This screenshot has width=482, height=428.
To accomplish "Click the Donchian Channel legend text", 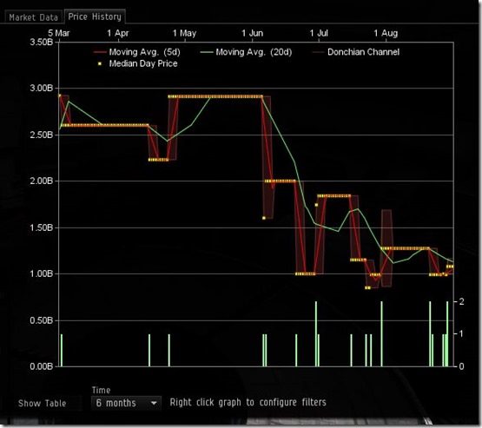I will 363,52.
